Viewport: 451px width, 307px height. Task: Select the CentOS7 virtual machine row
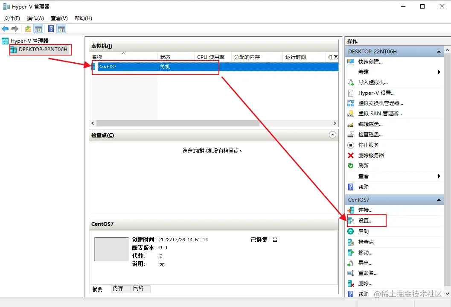click(154, 67)
